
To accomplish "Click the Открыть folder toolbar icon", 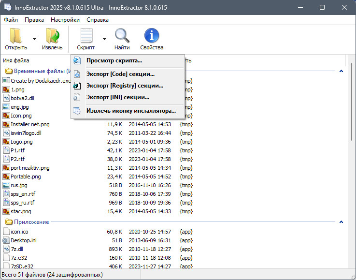I will [x=16, y=36].
